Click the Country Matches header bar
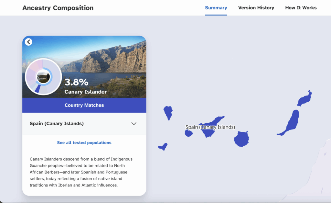The image size is (331, 203). pos(84,105)
